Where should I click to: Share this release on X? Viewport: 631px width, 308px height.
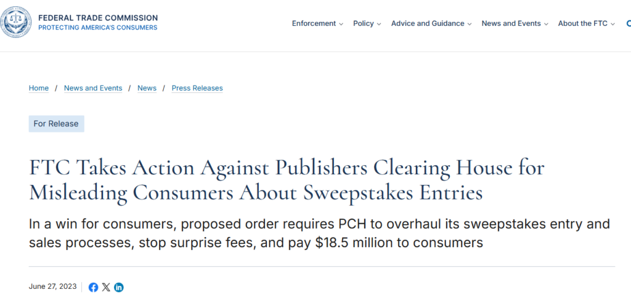pos(106,287)
